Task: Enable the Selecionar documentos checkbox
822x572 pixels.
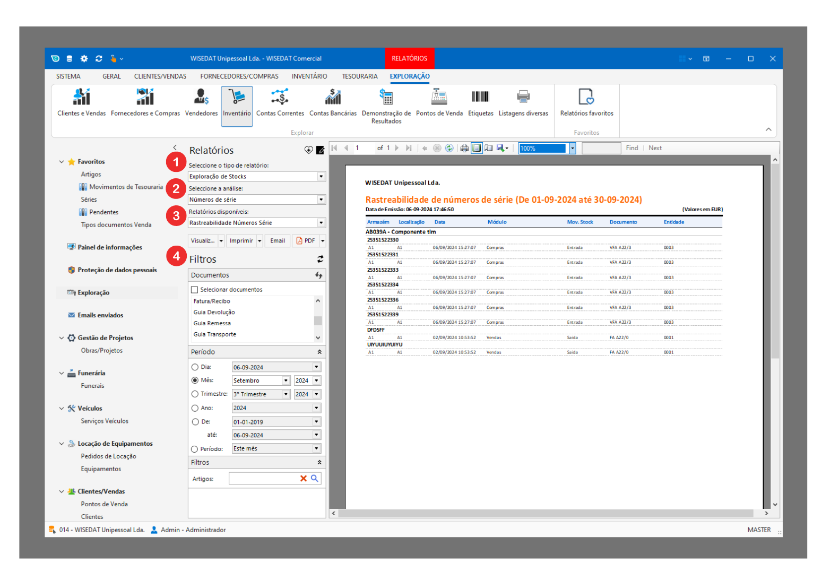Action: tap(195, 290)
